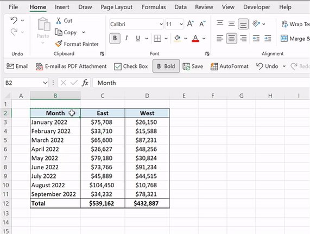Screen dimensions: 310x234
Task: Expand the Orientation options arrow
Action: pyautogui.click(x=264, y=24)
